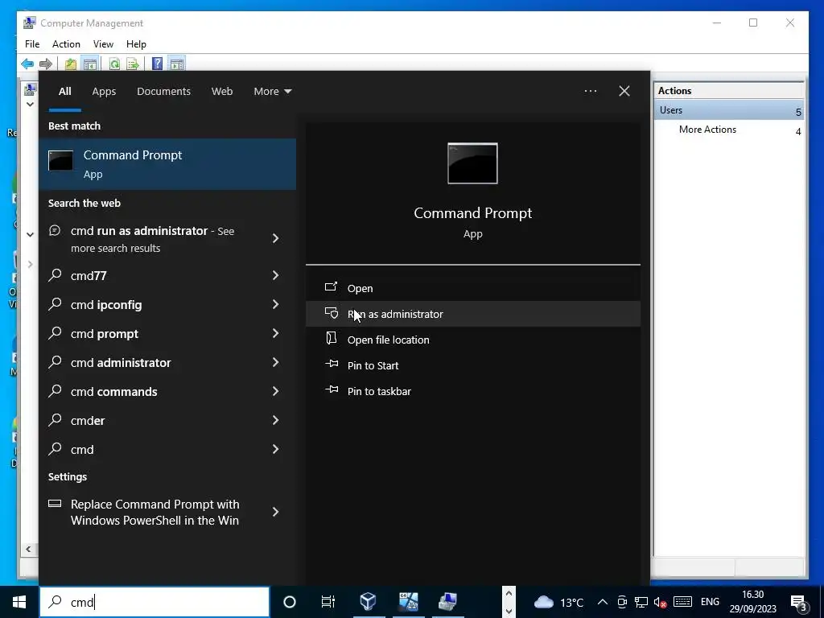The height and width of the screenshot is (618, 824).
Task: Click Open file location folder icon
Action: (x=331, y=338)
